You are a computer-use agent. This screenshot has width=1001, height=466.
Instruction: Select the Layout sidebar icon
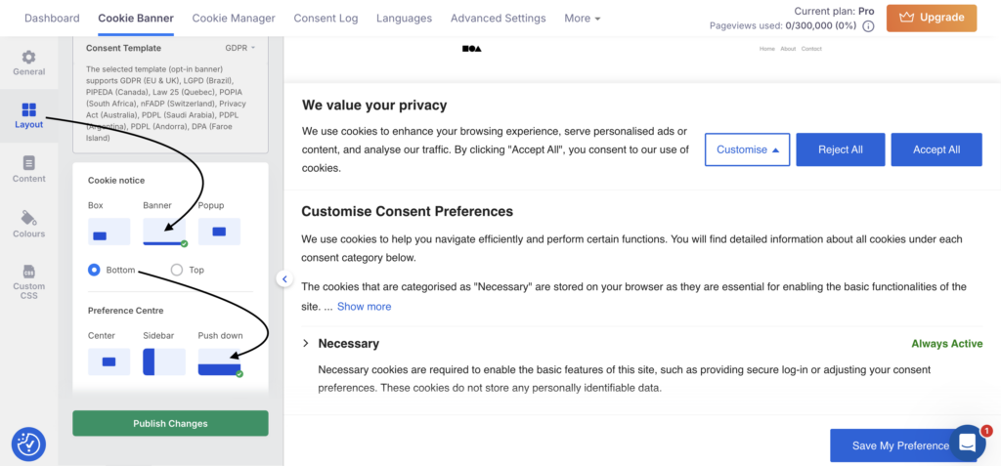(x=28, y=116)
